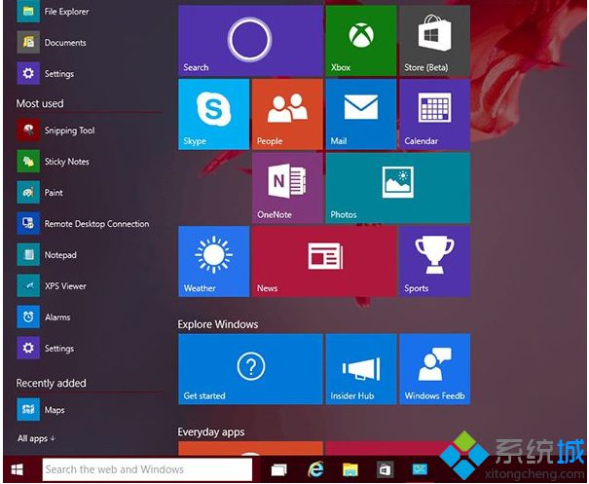This screenshot has height=484, width=589.
Task: Open Settings above Most used
Action: pyautogui.click(x=46, y=73)
